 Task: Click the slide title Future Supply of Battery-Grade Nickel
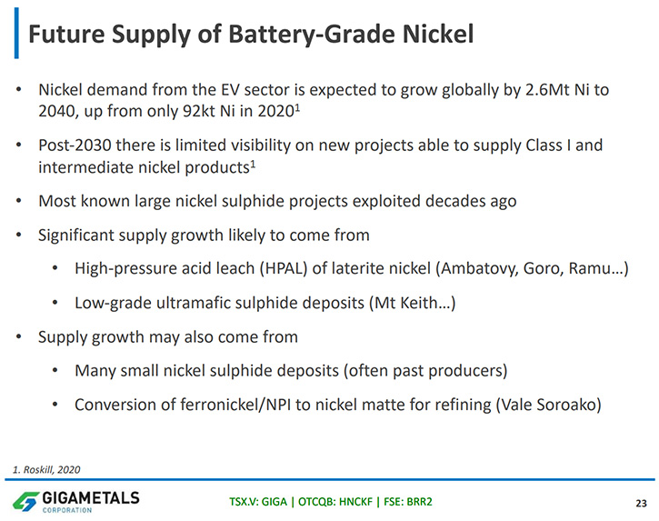click(x=251, y=34)
